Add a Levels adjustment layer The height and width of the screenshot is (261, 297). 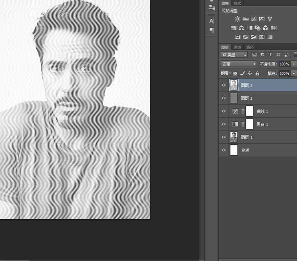(245, 19)
